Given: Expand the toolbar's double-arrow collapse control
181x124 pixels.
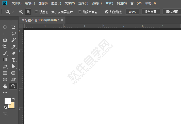Looking at the screenshot, I should [3, 18].
